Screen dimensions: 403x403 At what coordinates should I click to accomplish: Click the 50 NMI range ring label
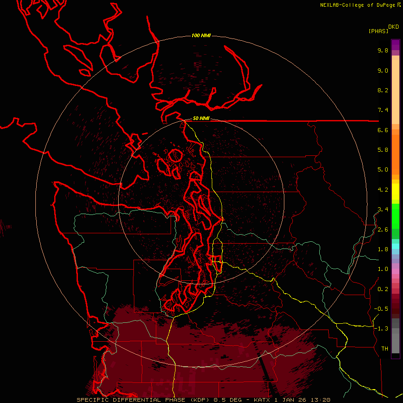click(x=201, y=118)
